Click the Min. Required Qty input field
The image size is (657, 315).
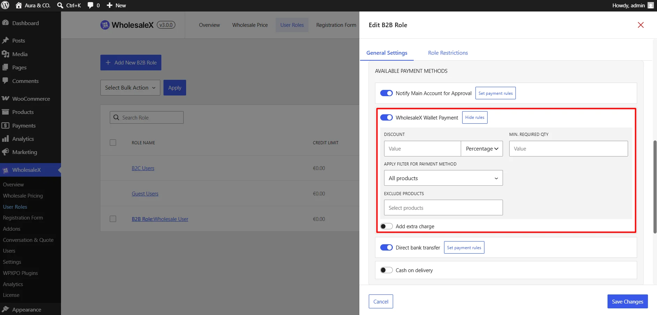pos(568,149)
